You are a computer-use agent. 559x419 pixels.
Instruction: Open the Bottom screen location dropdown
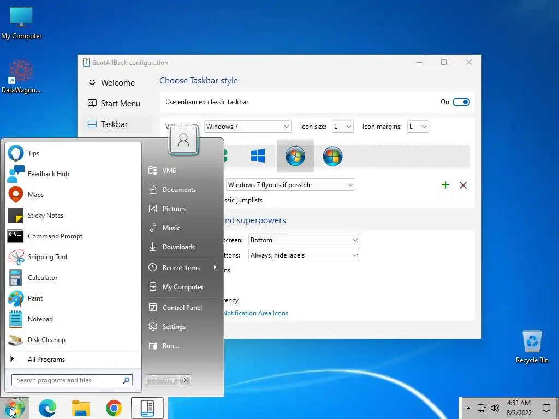tap(304, 240)
